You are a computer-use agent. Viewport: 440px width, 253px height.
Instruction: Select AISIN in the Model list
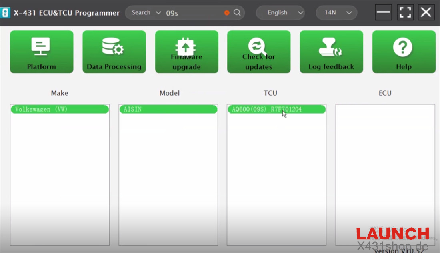(168, 109)
